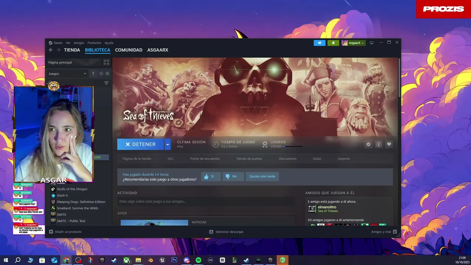
Task: Open the Página principal library home
Action: (74, 62)
